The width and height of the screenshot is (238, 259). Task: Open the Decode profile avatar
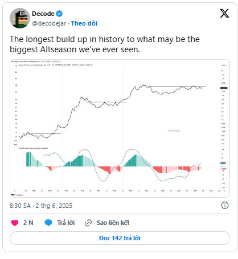click(x=20, y=18)
